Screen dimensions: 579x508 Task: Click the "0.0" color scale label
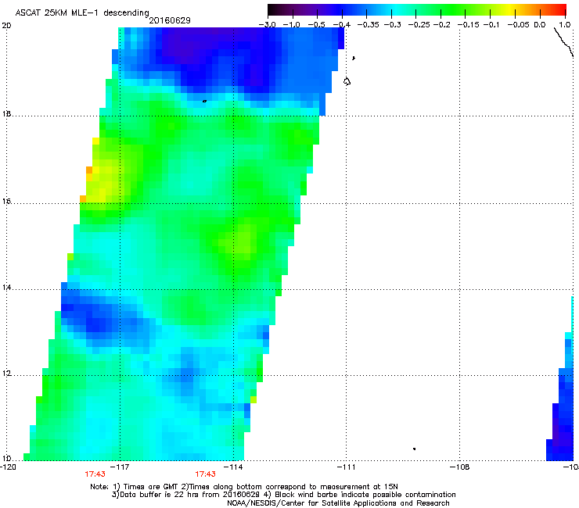pos(540,25)
